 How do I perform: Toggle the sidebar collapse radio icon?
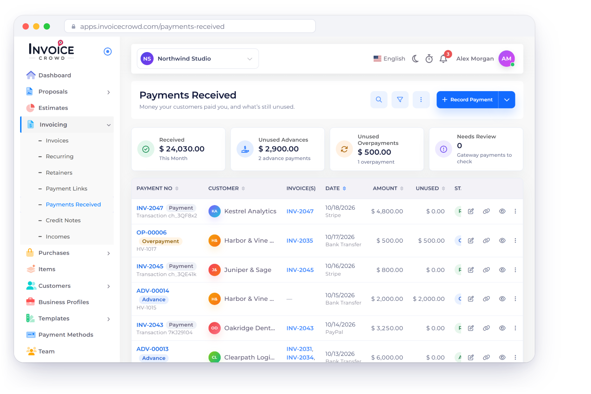click(x=108, y=52)
